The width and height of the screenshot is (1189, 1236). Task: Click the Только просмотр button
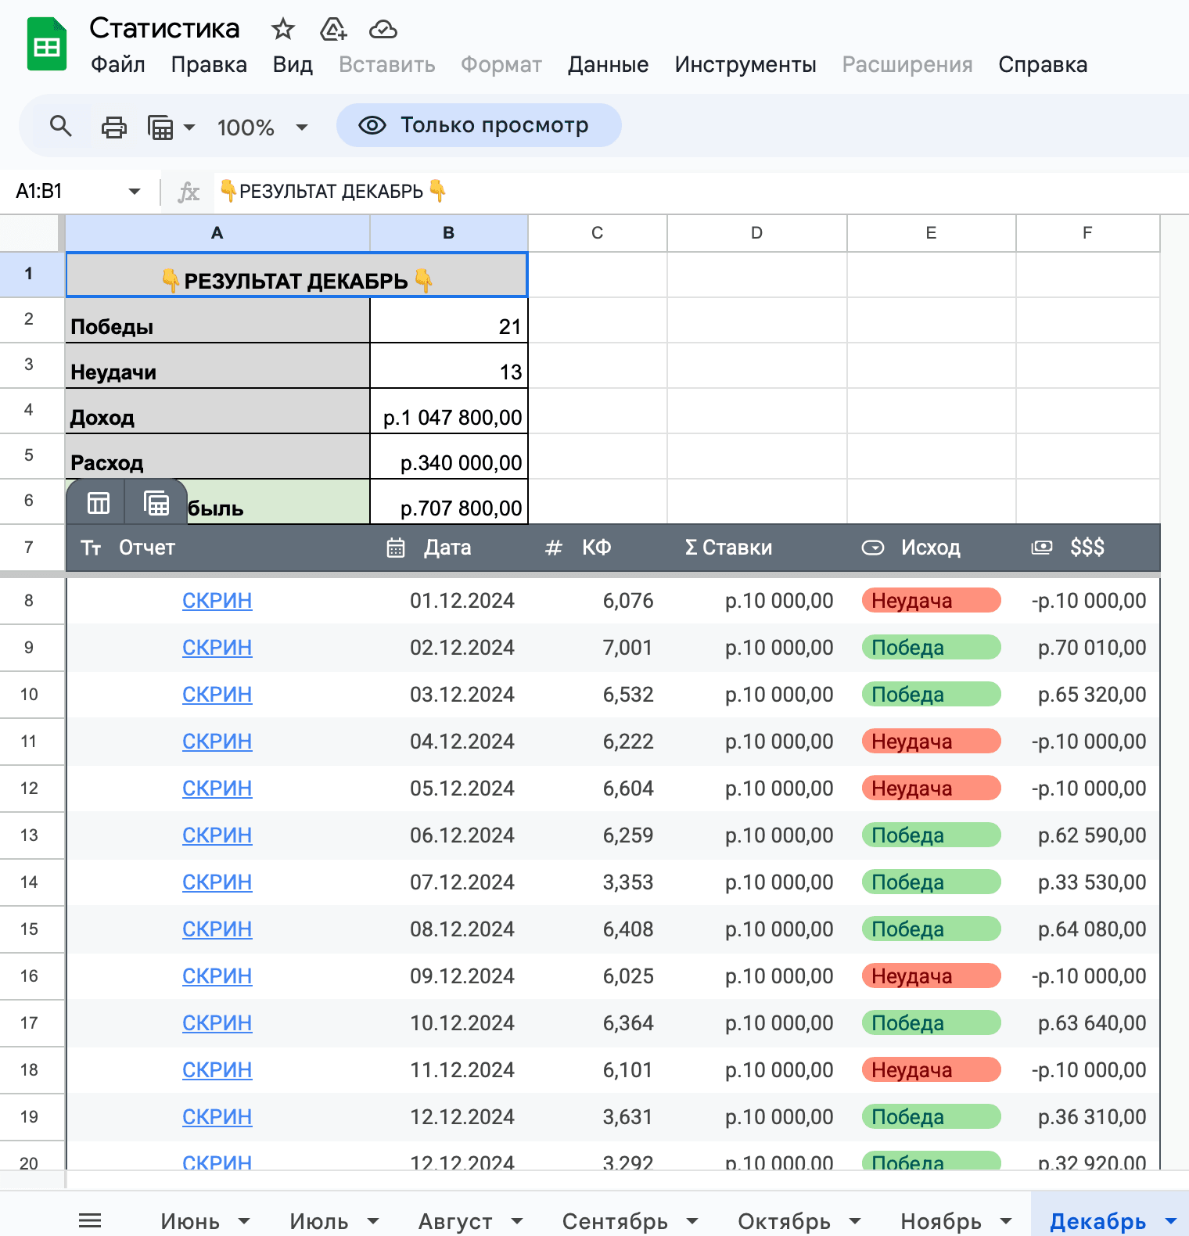pos(479,125)
